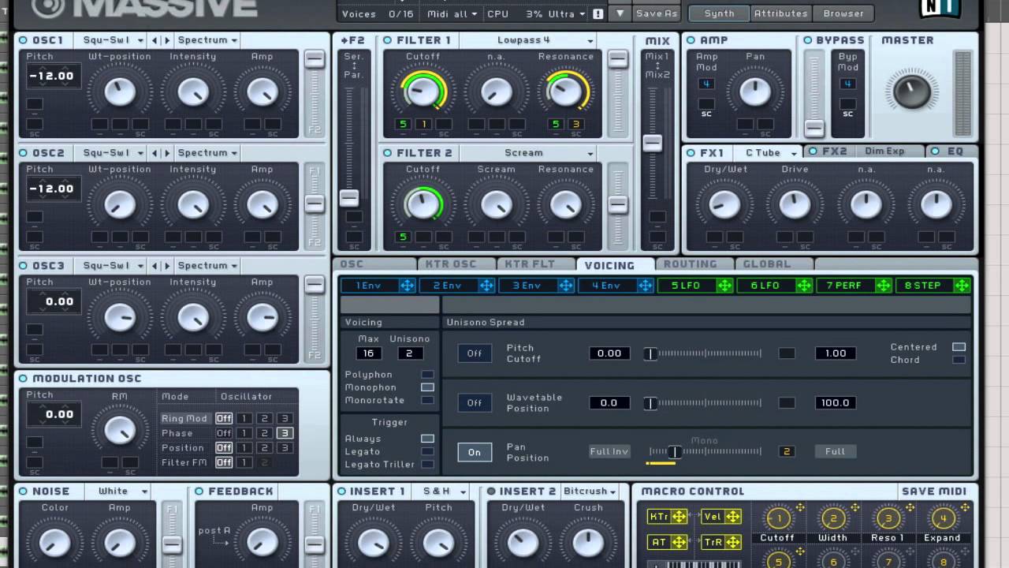The image size is (1009, 568).
Task: Click the FX1 Dry/Wet knob
Action: (x=724, y=205)
